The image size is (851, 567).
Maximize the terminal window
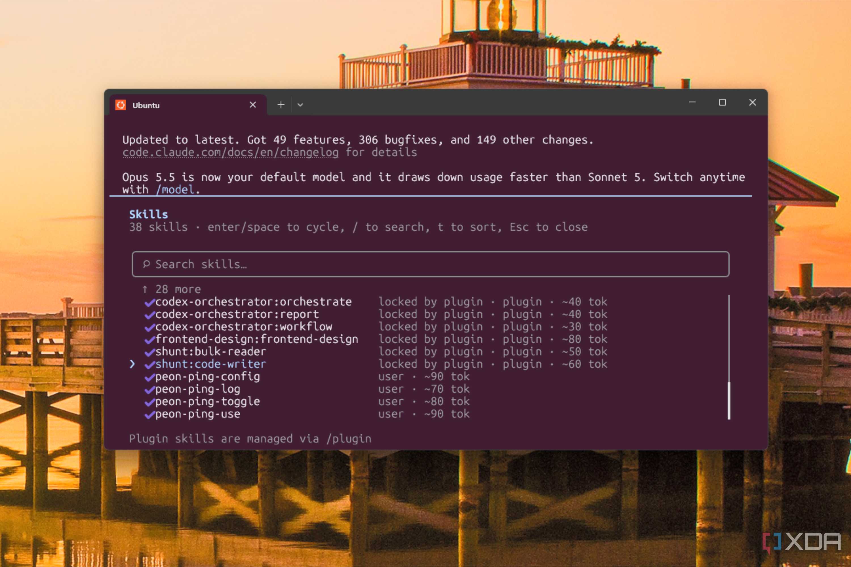click(x=722, y=102)
